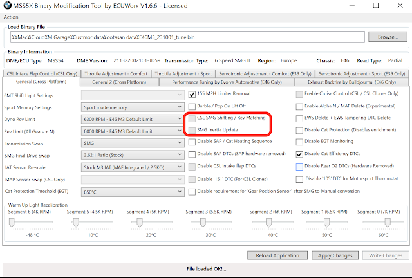Open the Transmission Swap dropdown

pyautogui.click(x=133, y=143)
